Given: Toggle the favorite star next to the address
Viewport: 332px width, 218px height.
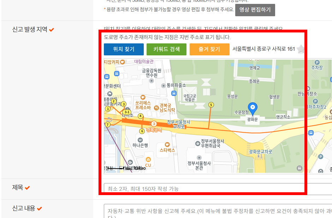Looking at the screenshot, I should pyautogui.click(x=300, y=49).
